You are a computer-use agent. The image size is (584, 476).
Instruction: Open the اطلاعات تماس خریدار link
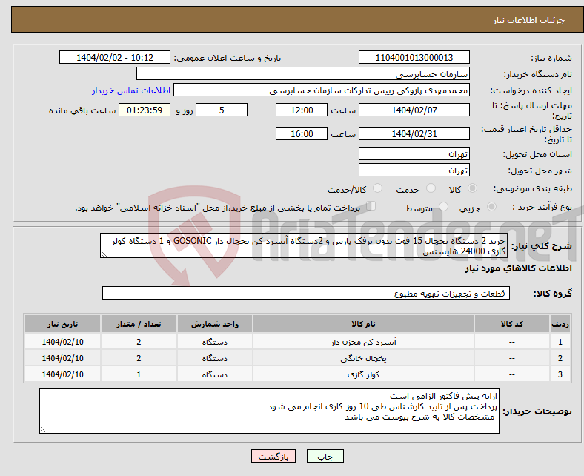coord(131,90)
